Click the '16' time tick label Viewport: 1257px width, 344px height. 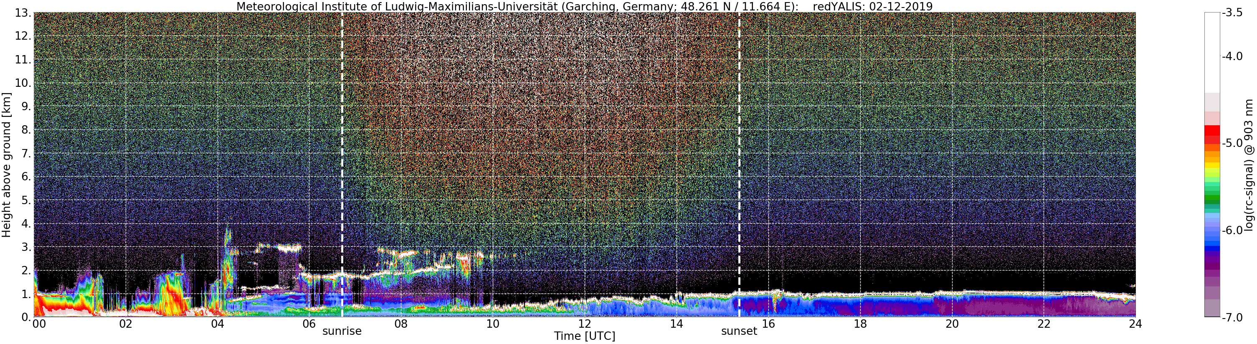click(x=768, y=324)
